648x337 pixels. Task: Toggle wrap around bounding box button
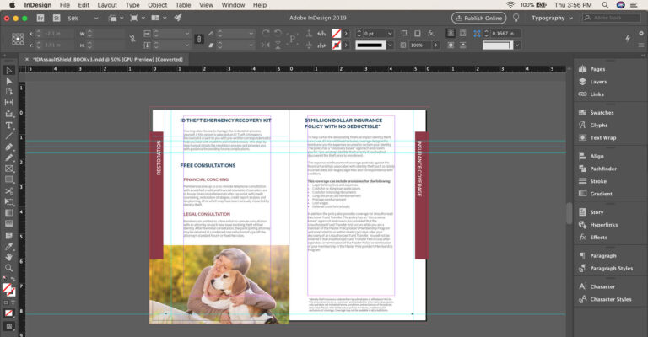tap(463, 34)
